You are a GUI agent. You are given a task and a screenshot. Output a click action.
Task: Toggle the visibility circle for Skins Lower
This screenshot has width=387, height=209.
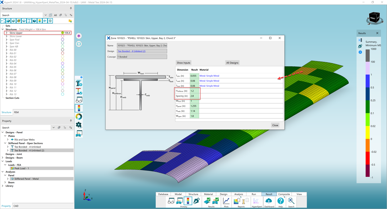(x=62, y=36)
